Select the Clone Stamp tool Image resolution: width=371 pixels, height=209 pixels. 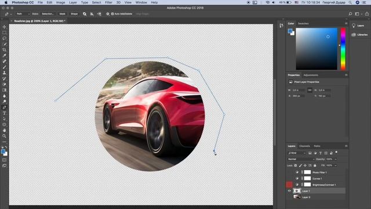click(x=4, y=73)
